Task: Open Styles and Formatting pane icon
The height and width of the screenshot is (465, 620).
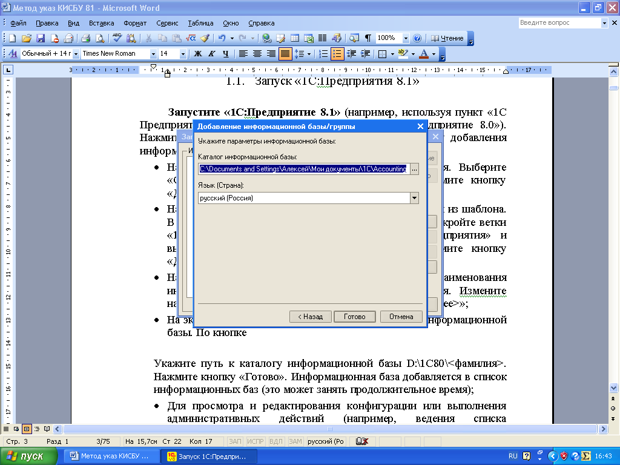Action: click(13, 53)
